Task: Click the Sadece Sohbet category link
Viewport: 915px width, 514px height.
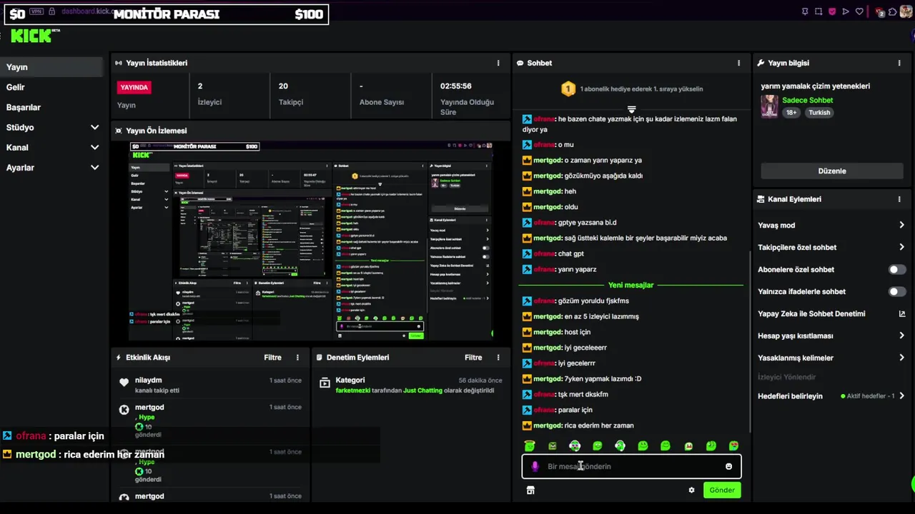Action: coord(807,100)
